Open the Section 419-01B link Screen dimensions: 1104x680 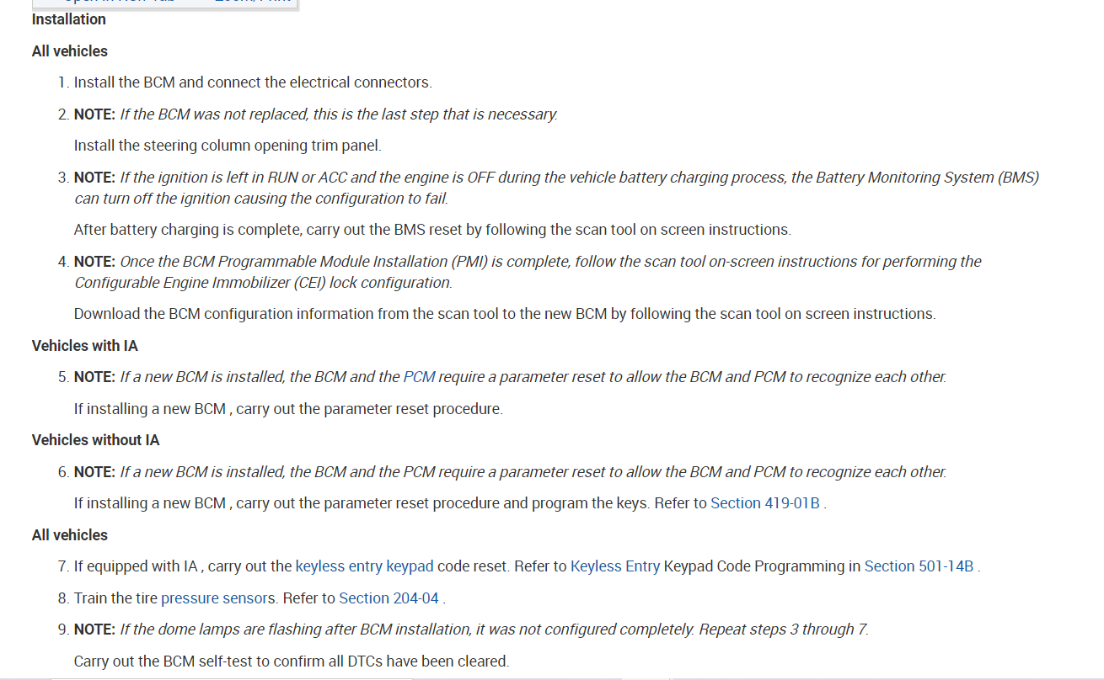tap(765, 503)
